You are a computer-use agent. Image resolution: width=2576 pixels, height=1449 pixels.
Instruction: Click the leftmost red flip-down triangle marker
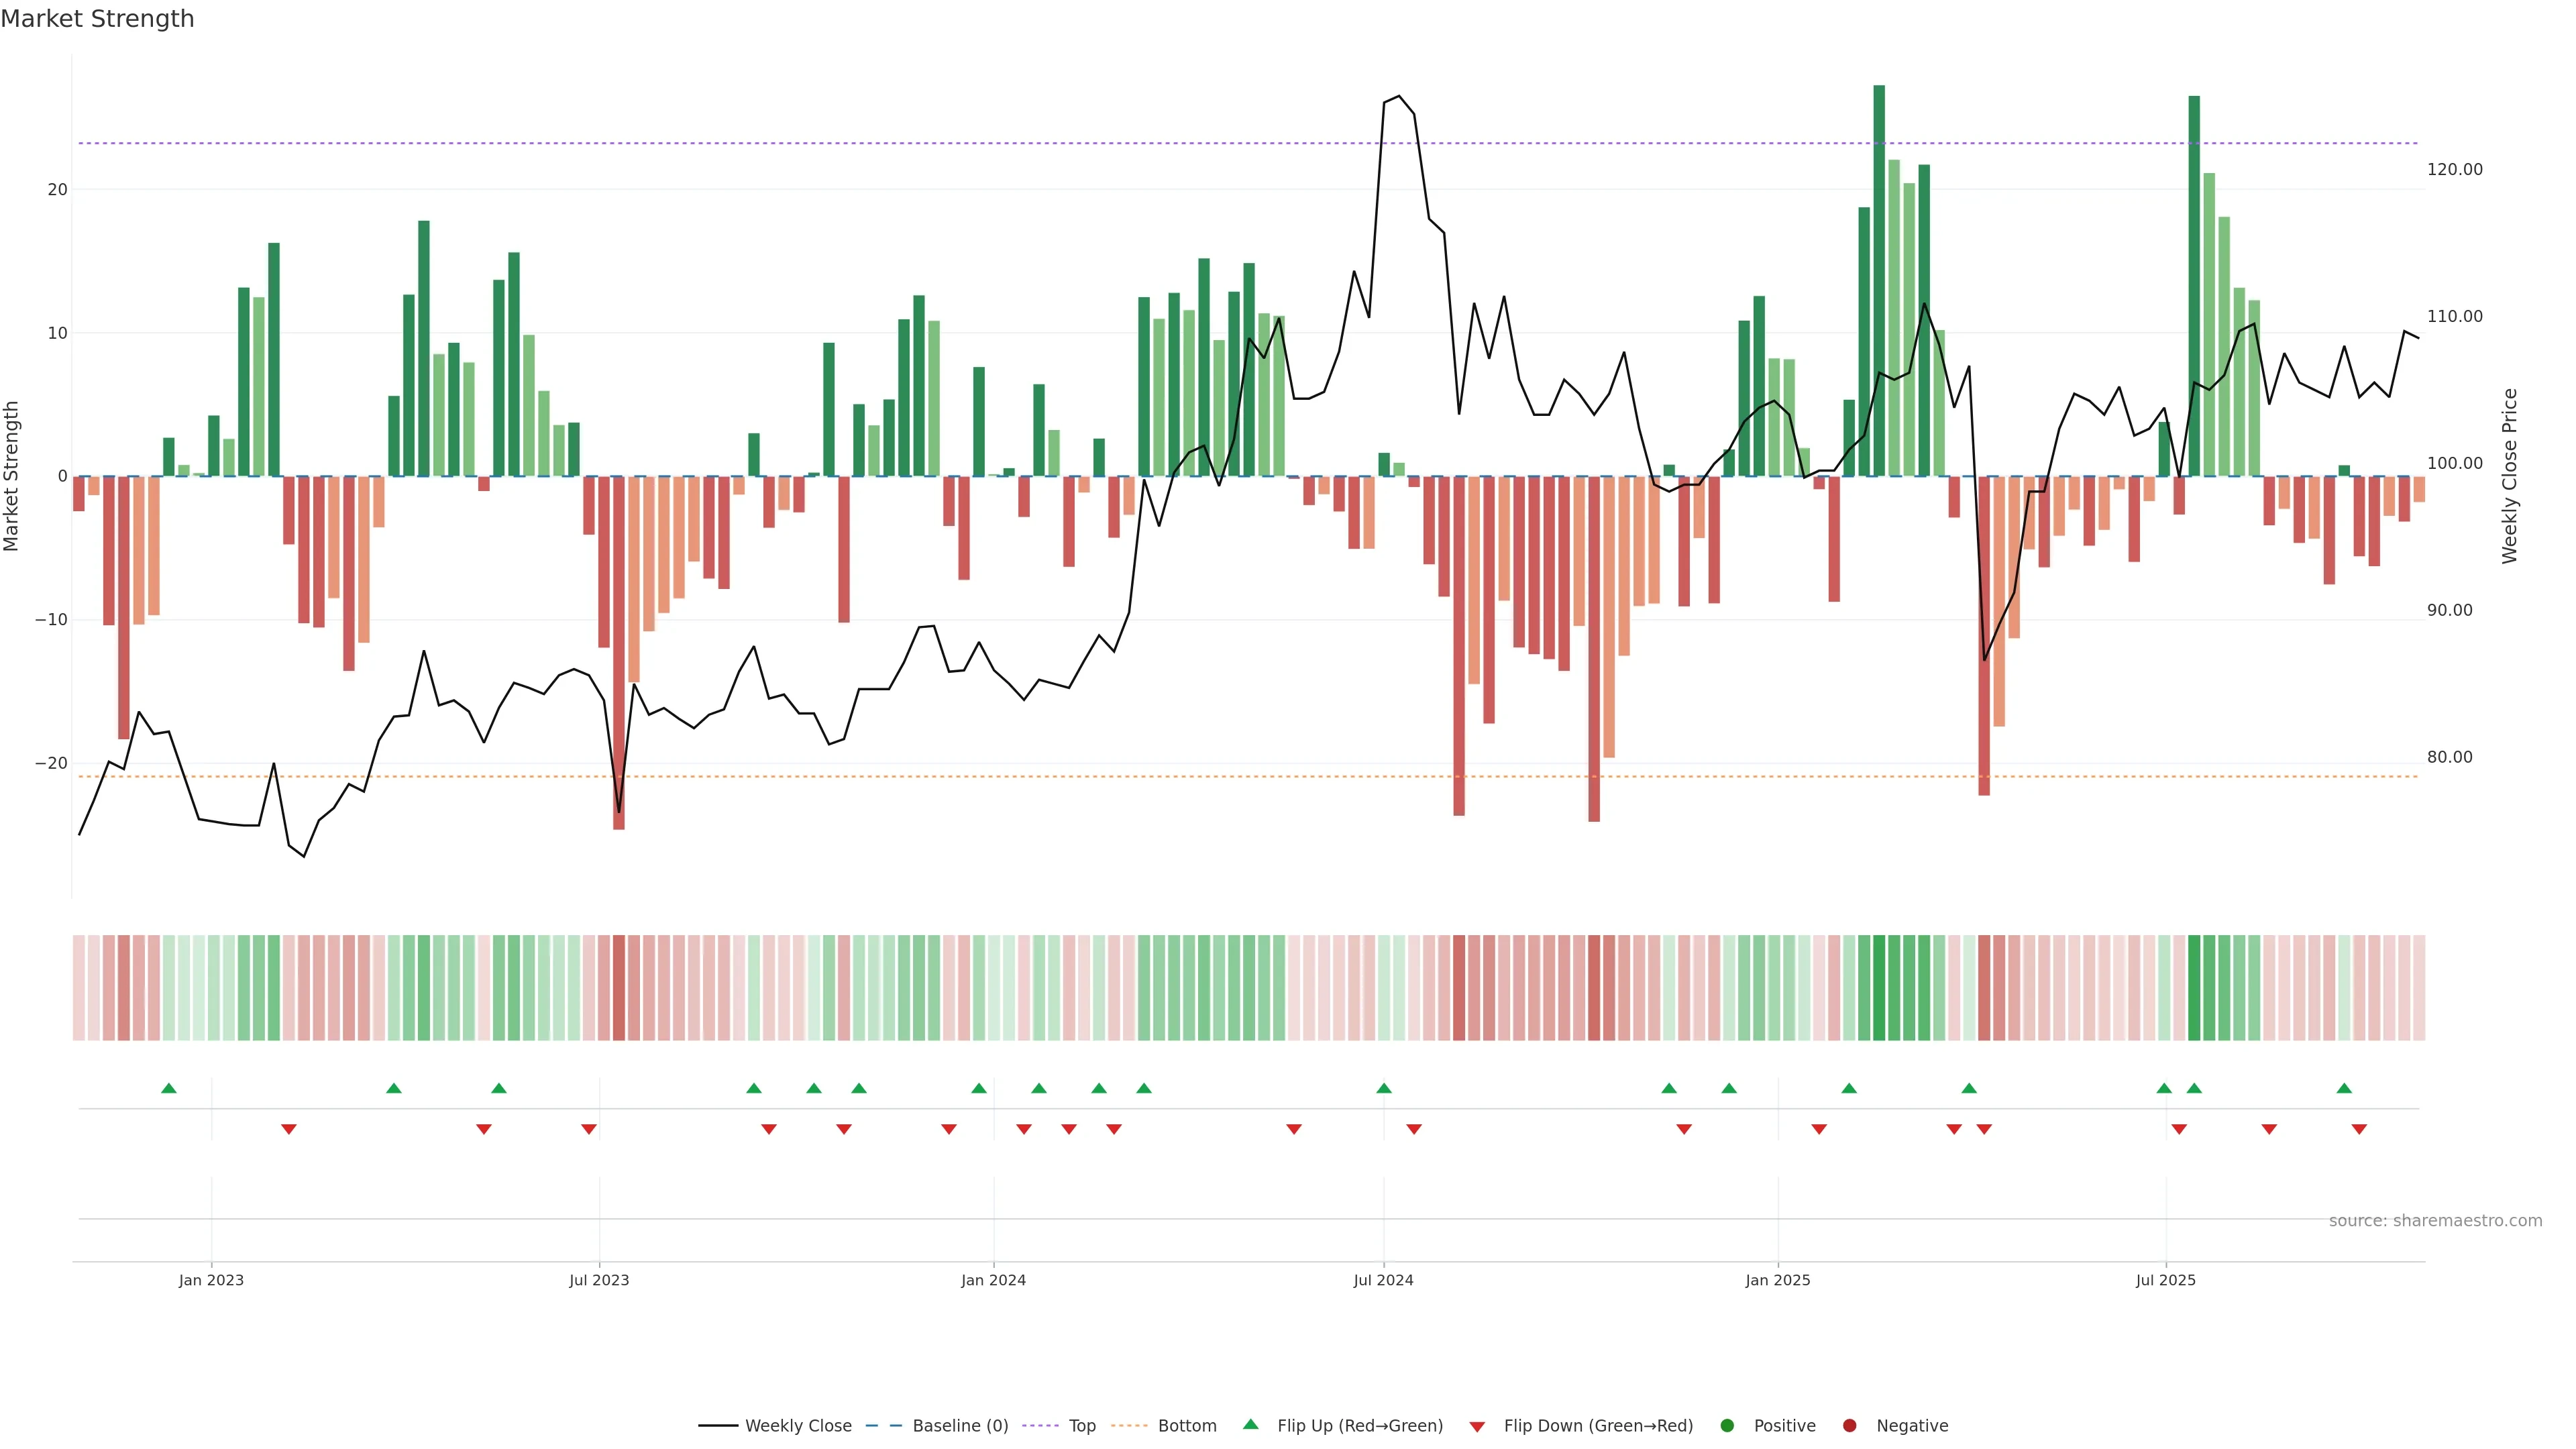tap(289, 1129)
